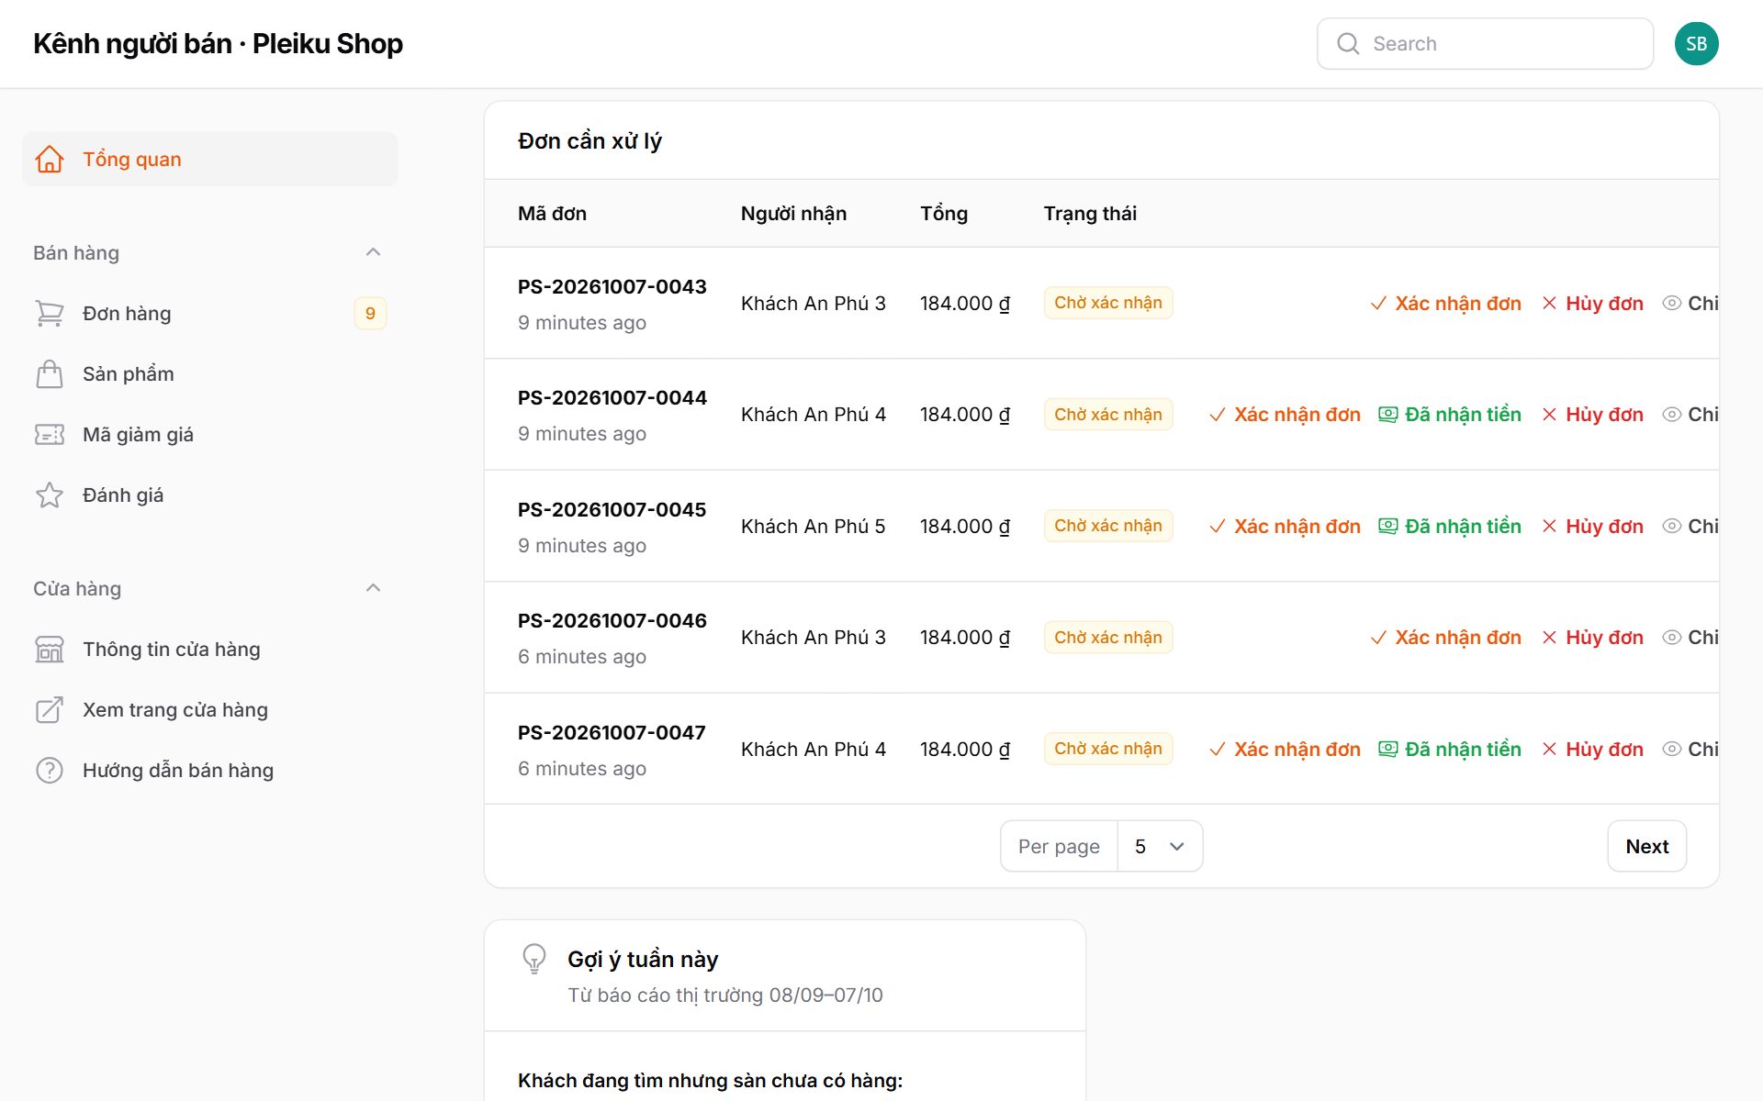Open Mã giảm giá menu item
Viewport: 1763px width, 1101px height.
209,434
